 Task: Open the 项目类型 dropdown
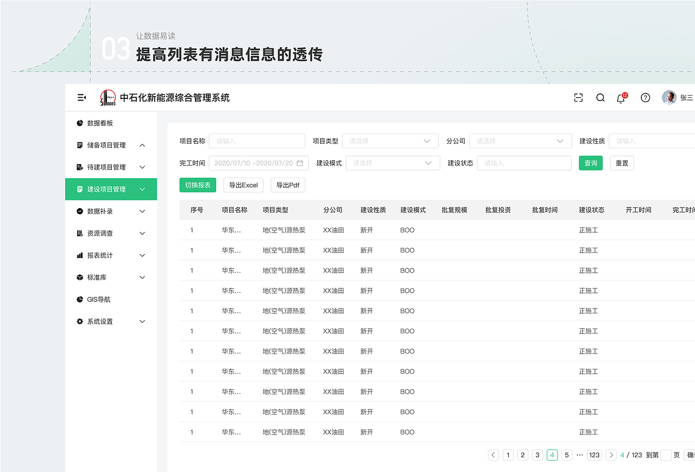(390, 141)
